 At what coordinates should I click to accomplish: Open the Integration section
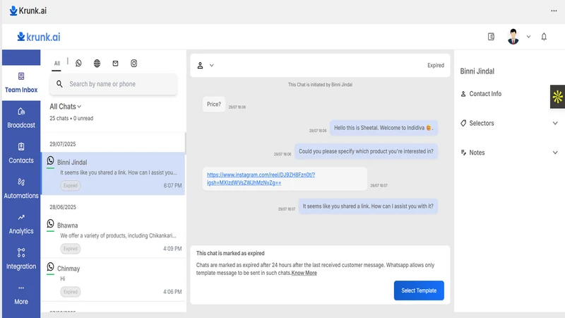coord(21,259)
